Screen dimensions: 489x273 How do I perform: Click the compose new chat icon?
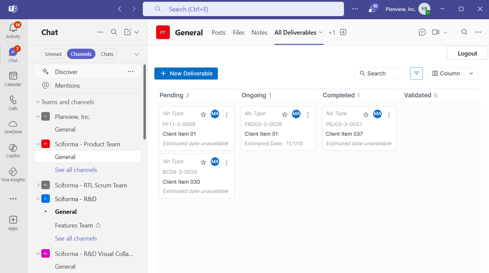pyautogui.click(x=128, y=32)
